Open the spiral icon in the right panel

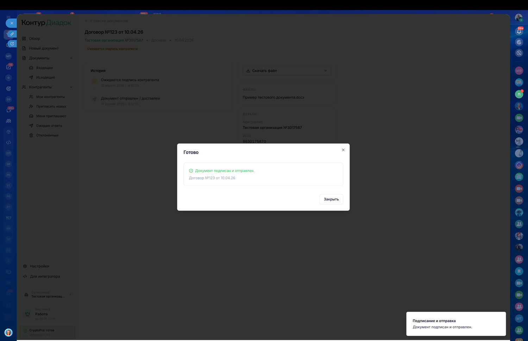519,42
